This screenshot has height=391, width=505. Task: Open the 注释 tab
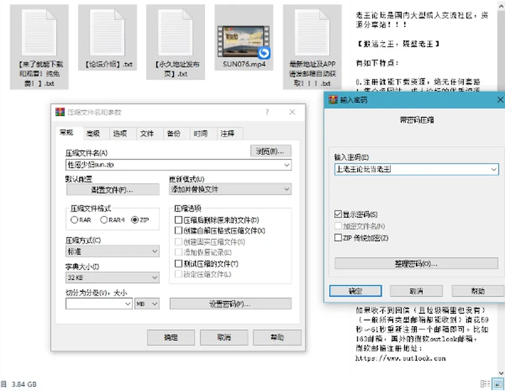click(227, 133)
